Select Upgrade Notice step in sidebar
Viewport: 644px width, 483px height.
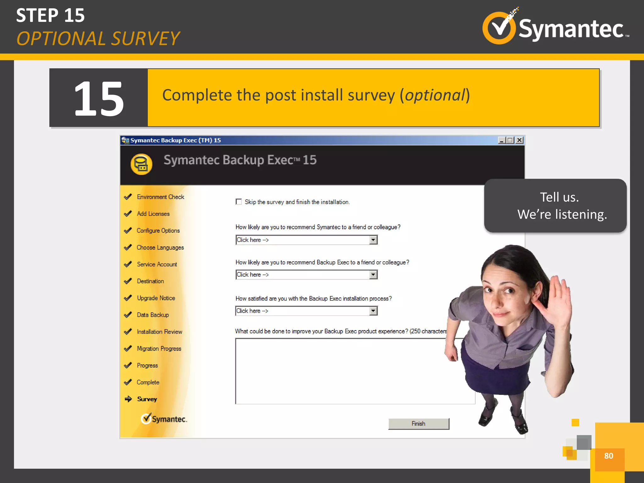tap(156, 298)
